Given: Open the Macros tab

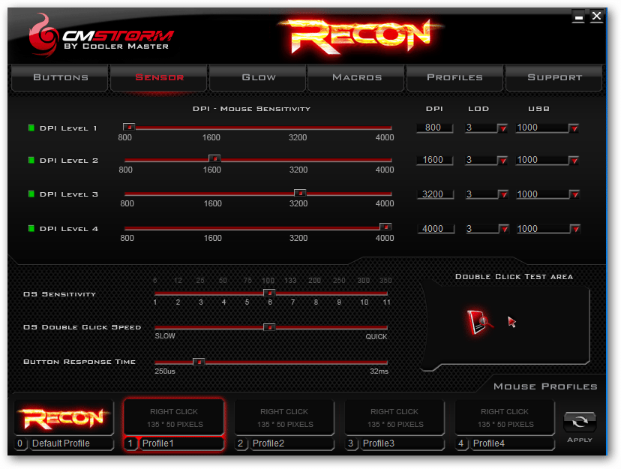Looking at the screenshot, I should pyautogui.click(x=357, y=77).
